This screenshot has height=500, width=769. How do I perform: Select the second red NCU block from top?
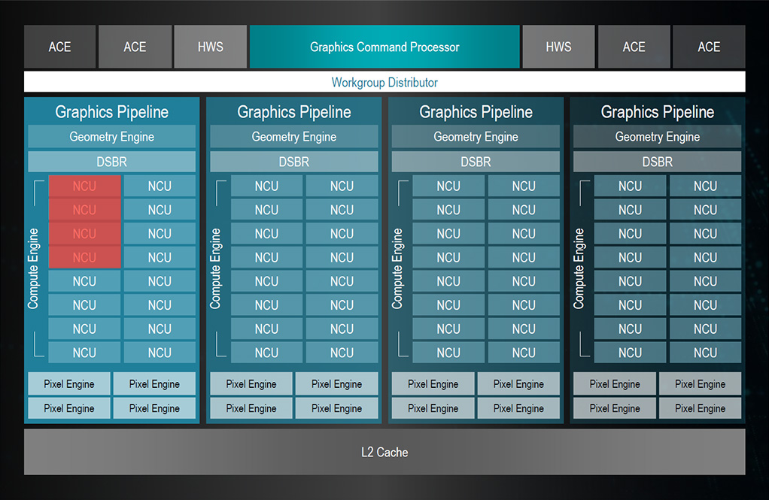pyautogui.click(x=84, y=210)
